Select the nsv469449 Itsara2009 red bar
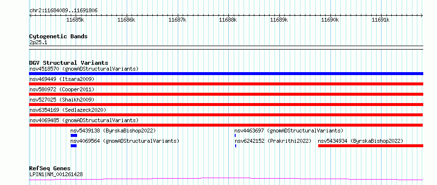Image resolution: width=437 pixels, height=185 pixels. point(226,84)
